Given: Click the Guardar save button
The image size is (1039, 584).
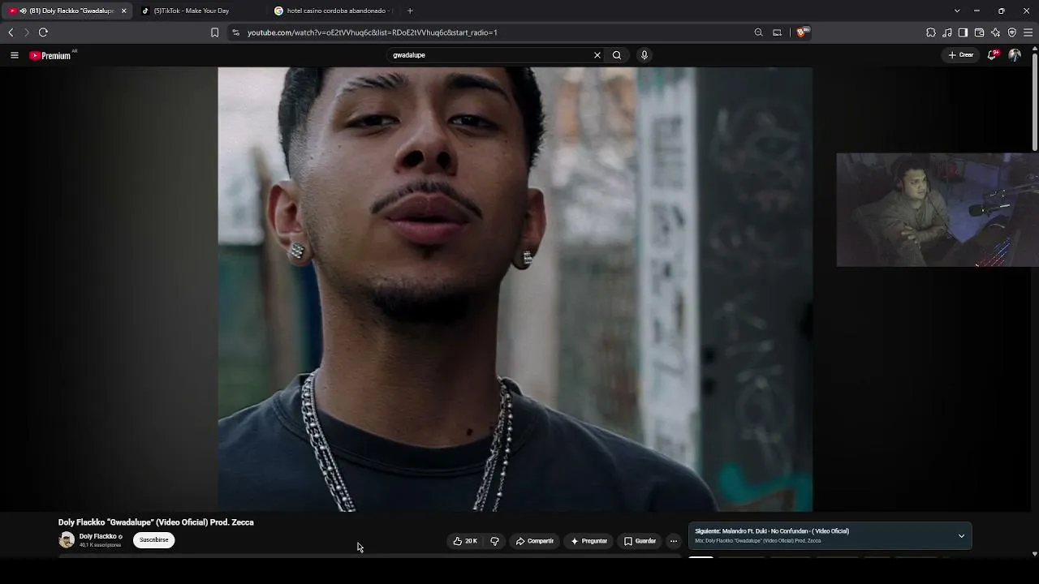Looking at the screenshot, I should [x=640, y=541].
